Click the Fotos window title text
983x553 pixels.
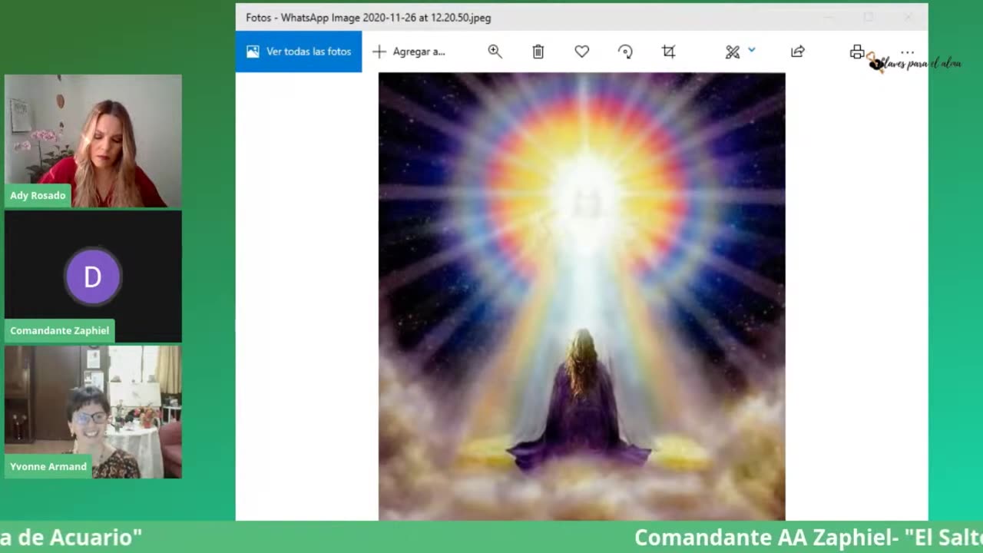click(369, 17)
